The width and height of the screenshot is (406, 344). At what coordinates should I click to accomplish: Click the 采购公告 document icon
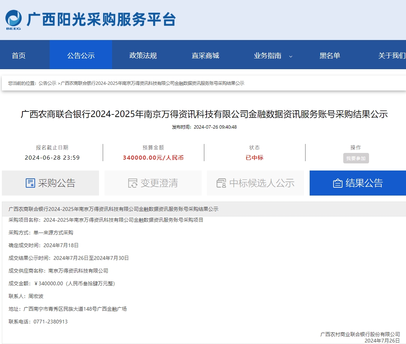[30, 183]
